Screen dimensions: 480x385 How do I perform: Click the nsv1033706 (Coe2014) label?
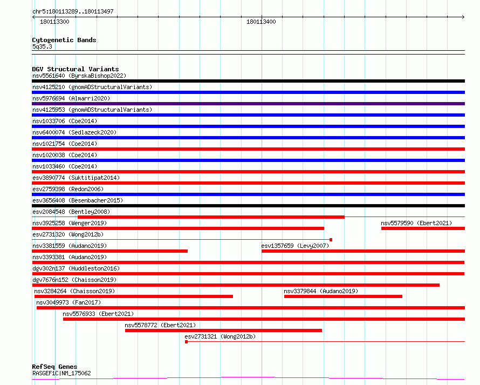(65, 121)
